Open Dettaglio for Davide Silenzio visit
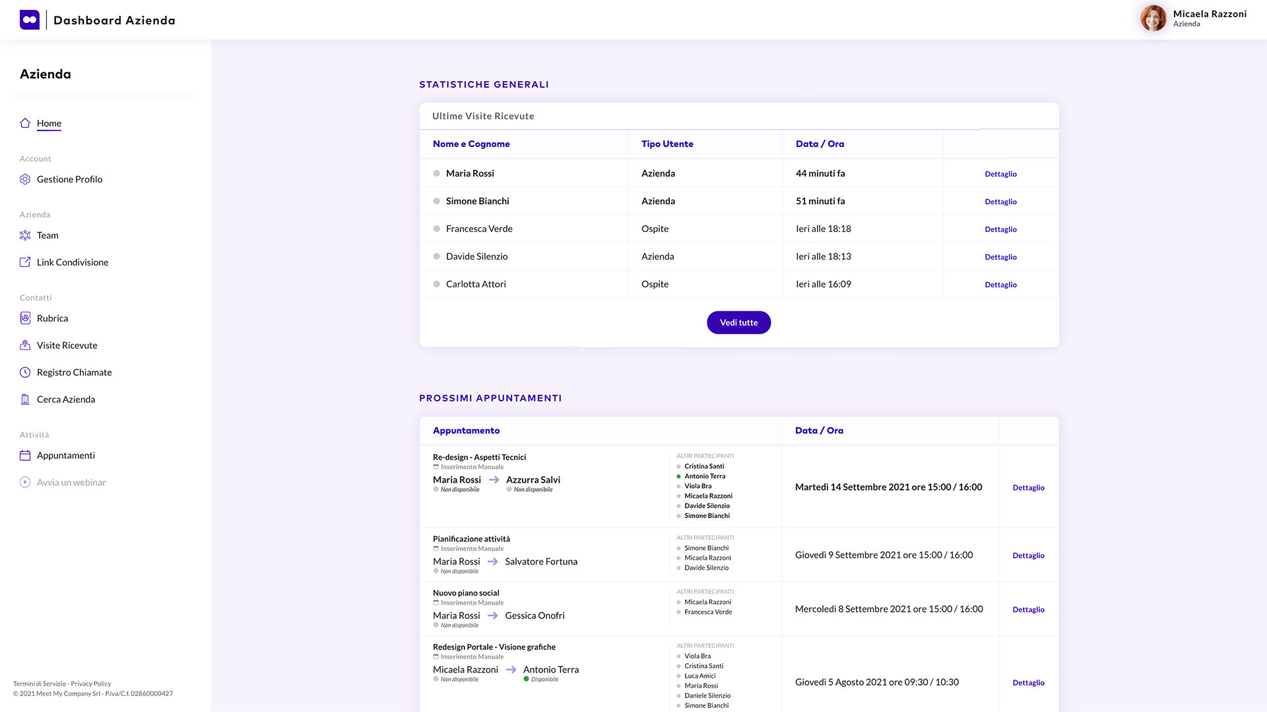This screenshot has height=712, width=1267. coord(1000,257)
